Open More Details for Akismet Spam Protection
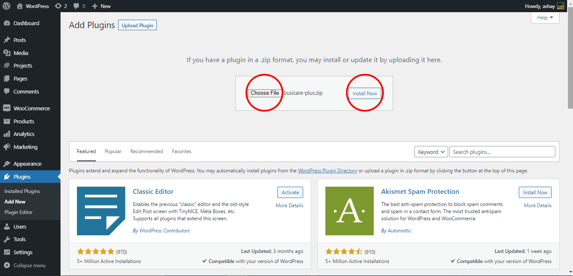This screenshot has height=276, width=573. coord(538,206)
